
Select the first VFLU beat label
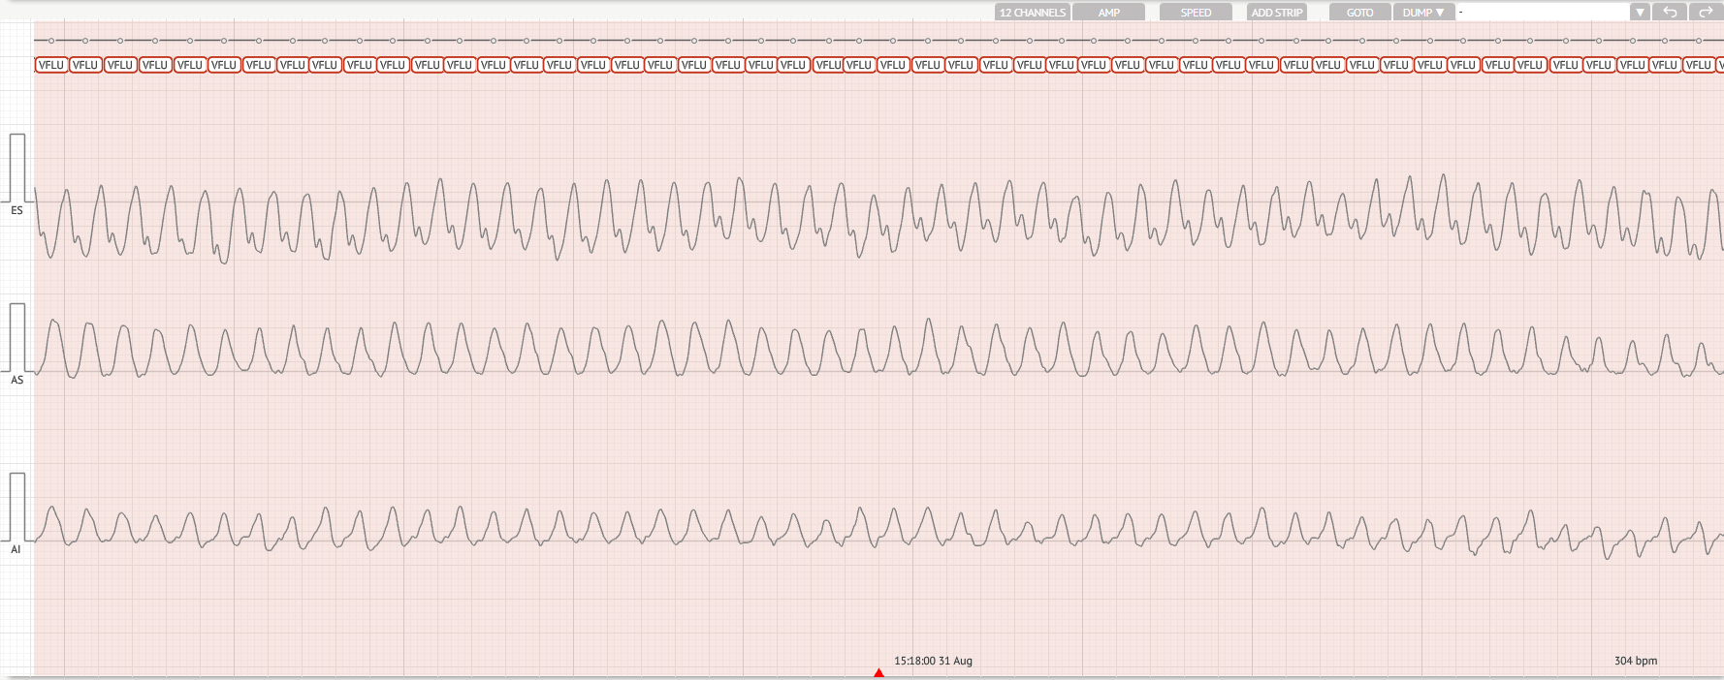tap(50, 65)
